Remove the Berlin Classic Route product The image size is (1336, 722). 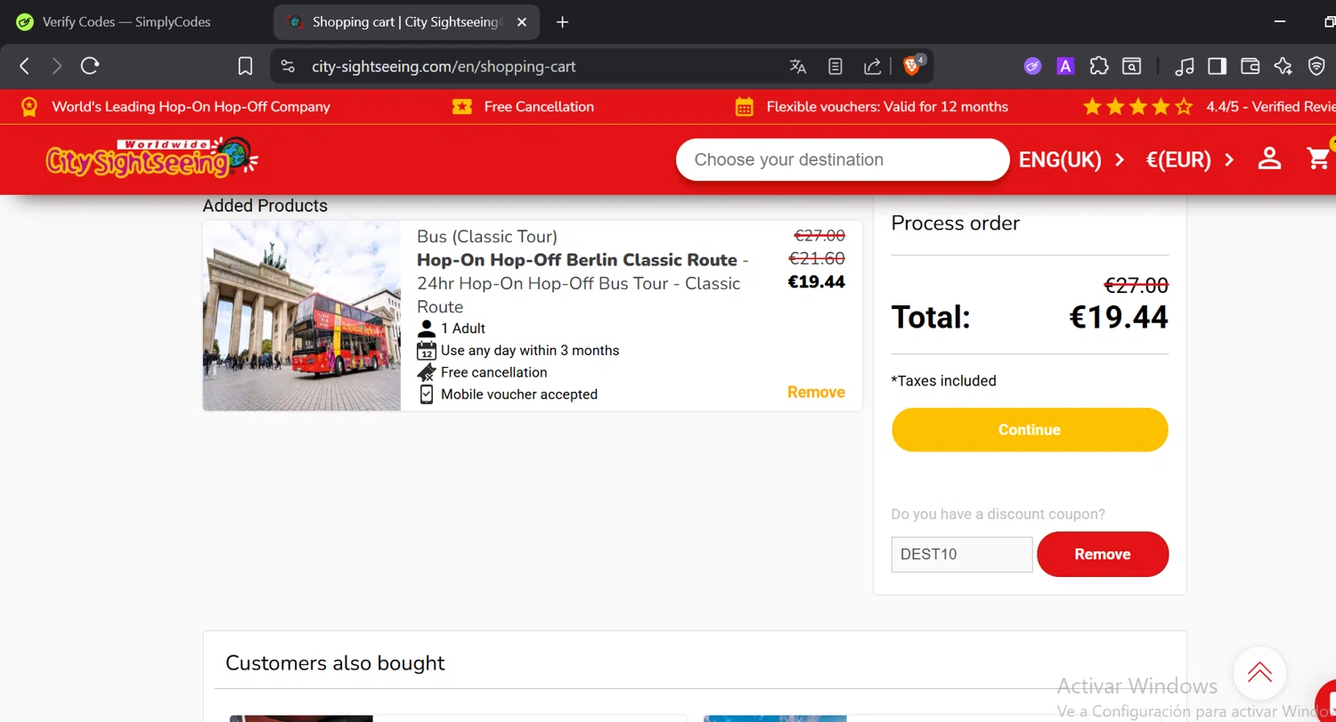816,393
